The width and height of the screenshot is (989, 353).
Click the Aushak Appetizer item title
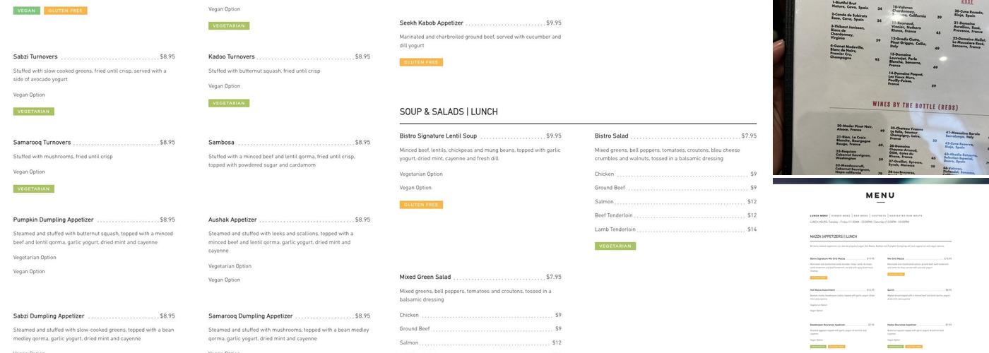tap(232, 220)
